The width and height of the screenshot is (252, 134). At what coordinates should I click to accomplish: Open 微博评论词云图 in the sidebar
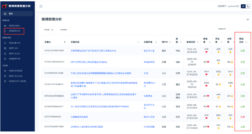click(x=16, y=76)
